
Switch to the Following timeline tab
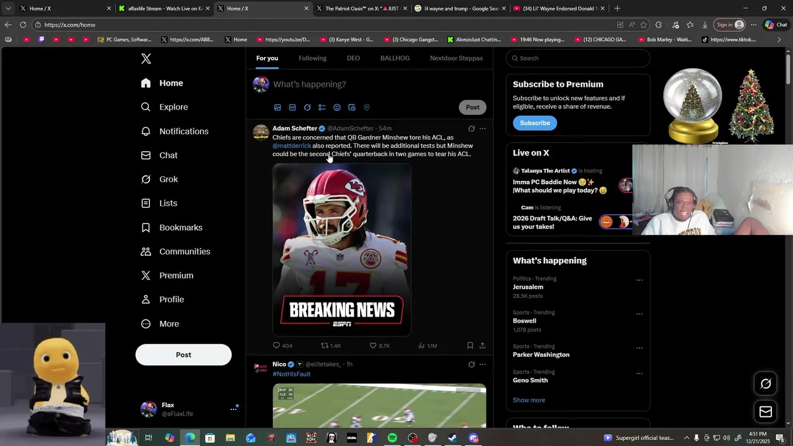[312, 58]
